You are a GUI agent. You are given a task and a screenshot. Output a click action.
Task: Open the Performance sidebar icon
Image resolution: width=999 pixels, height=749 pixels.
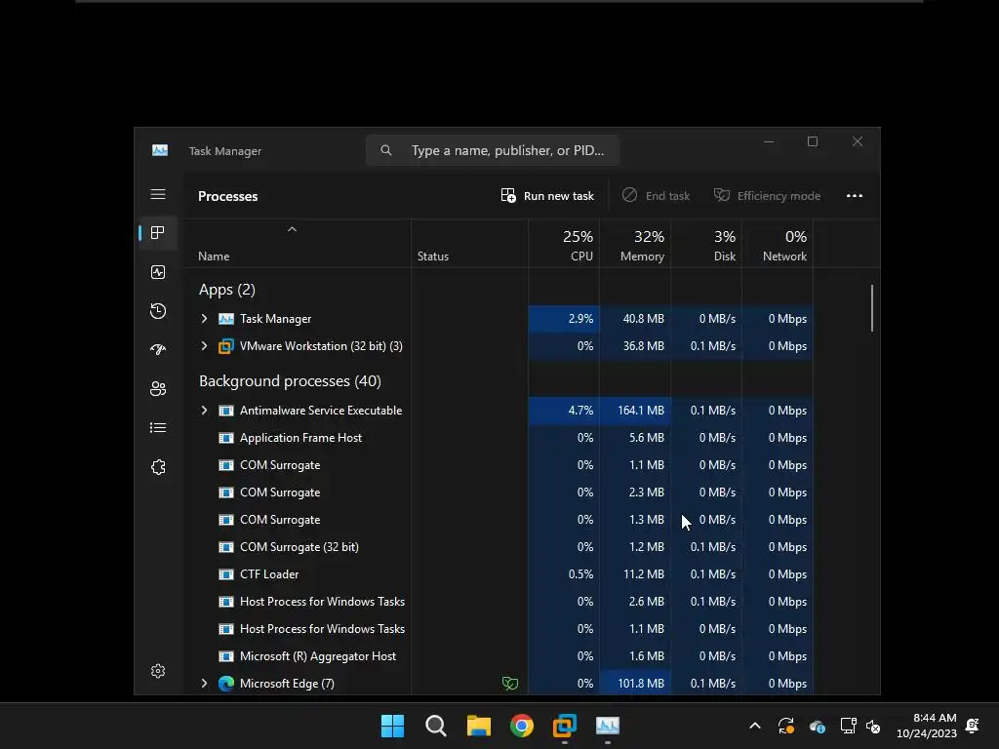point(158,273)
